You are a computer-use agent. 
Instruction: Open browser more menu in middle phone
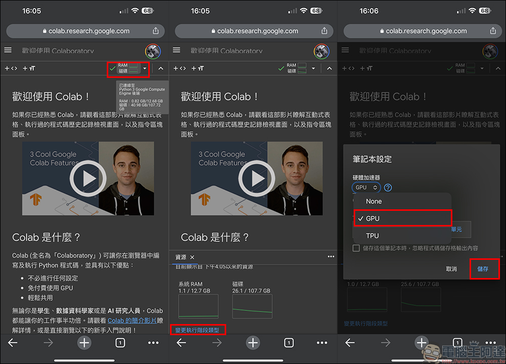click(322, 343)
